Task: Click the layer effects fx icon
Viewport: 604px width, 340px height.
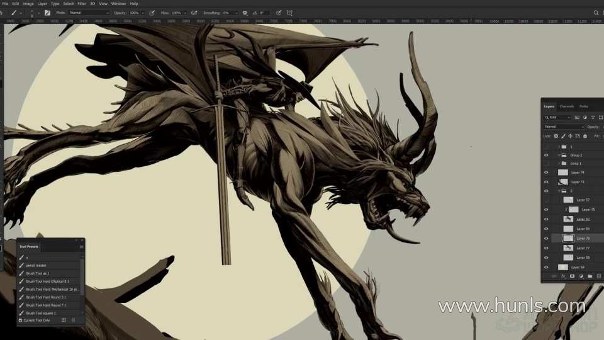Action: (563, 276)
